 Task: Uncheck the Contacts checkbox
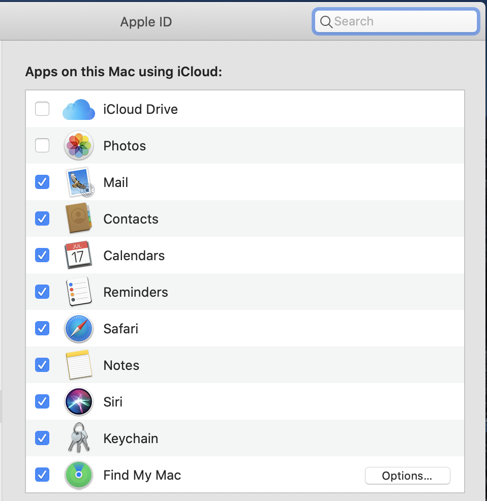(42, 218)
